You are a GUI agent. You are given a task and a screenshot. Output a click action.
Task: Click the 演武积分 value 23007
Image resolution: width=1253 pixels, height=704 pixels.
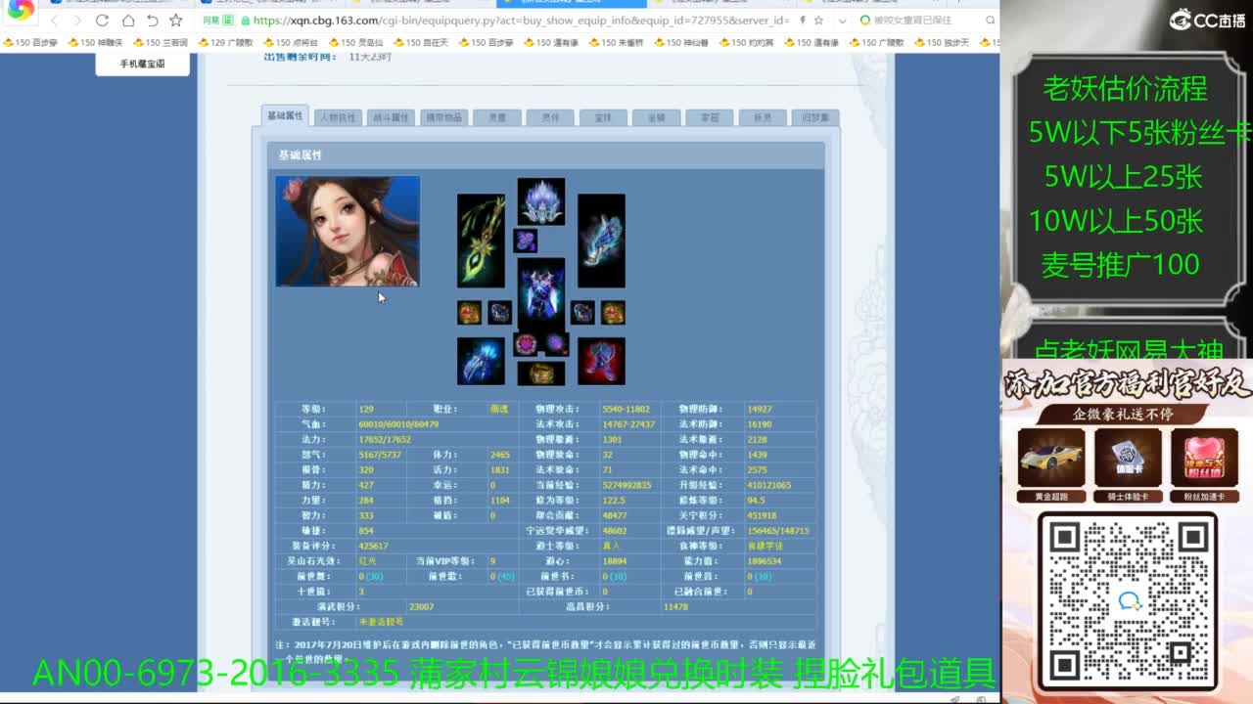(x=423, y=607)
